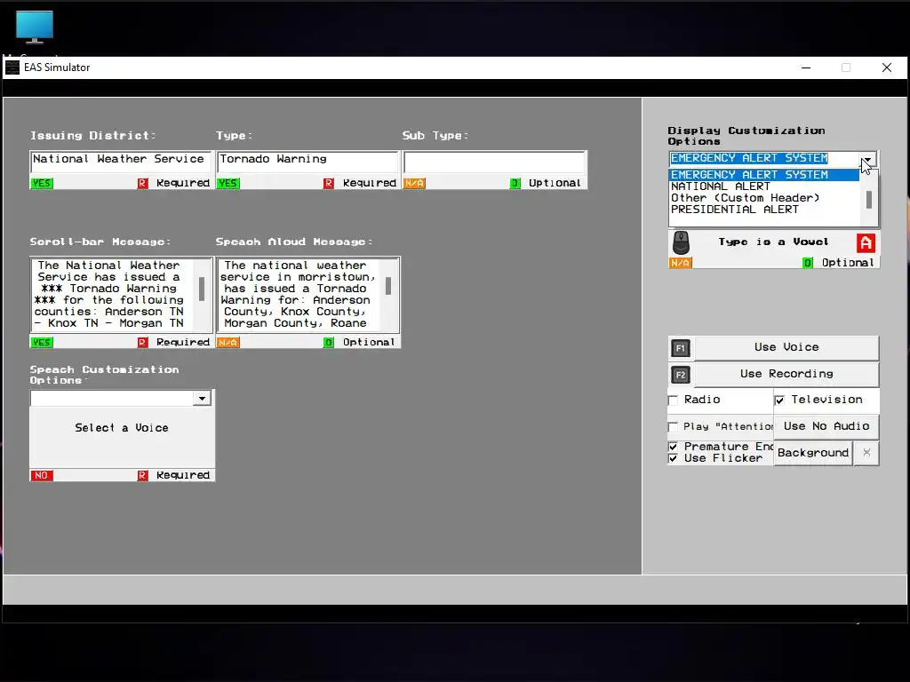Enable the Radio checkbox

click(x=674, y=400)
